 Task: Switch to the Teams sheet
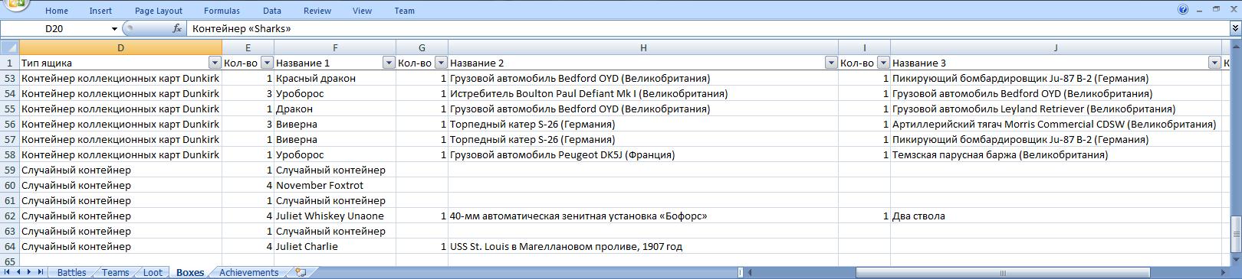(x=115, y=272)
